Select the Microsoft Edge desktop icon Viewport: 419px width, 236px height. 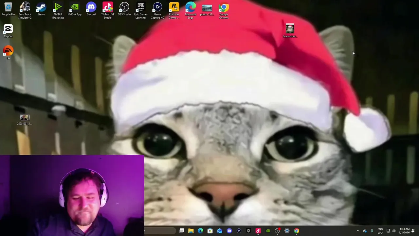(x=191, y=10)
